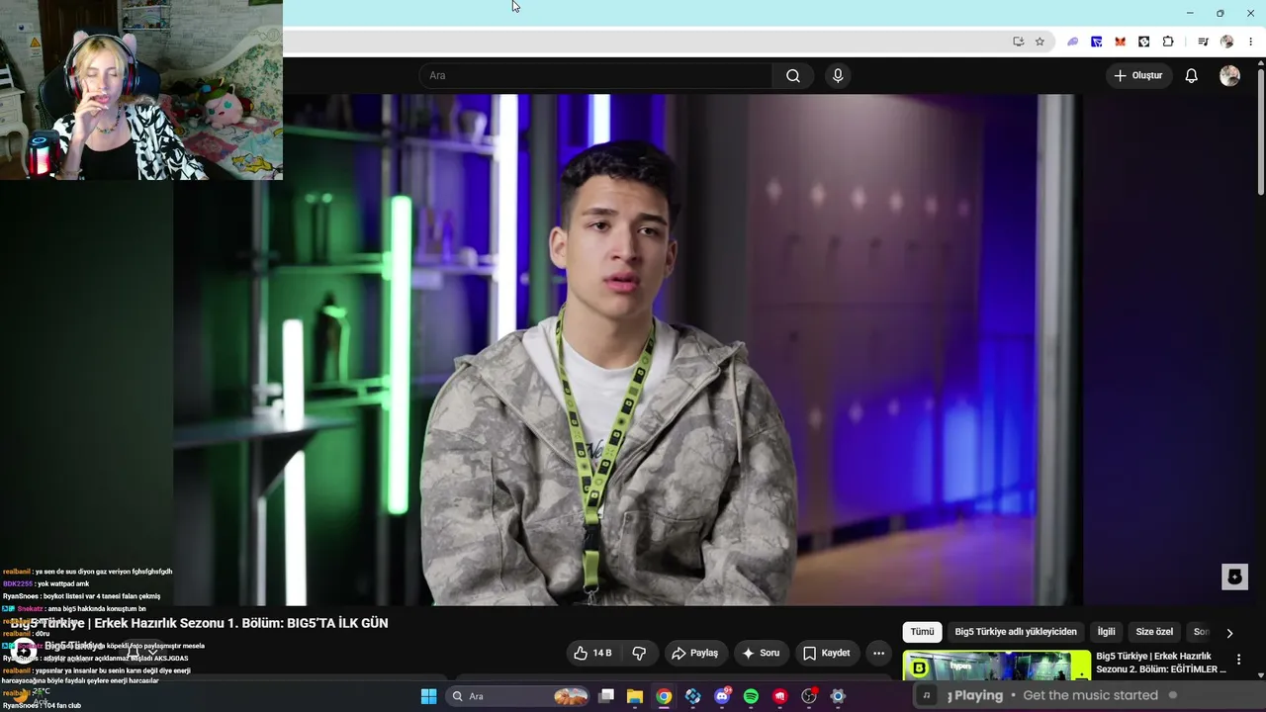Select the 'Big5 Türkiye adlı yükleyiciden' chip
This screenshot has height=712, width=1266.
pyautogui.click(x=1016, y=632)
